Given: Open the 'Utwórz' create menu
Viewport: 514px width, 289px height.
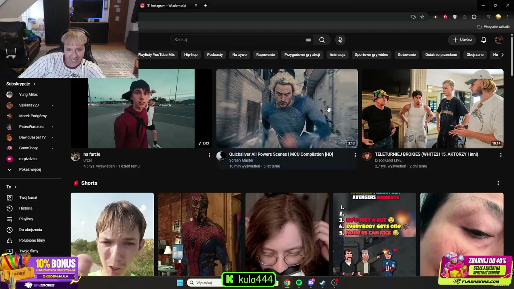Looking at the screenshot, I should coord(462,40).
